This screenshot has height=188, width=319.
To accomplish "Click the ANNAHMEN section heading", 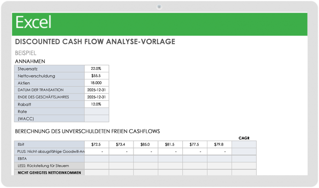I will coord(30,61).
